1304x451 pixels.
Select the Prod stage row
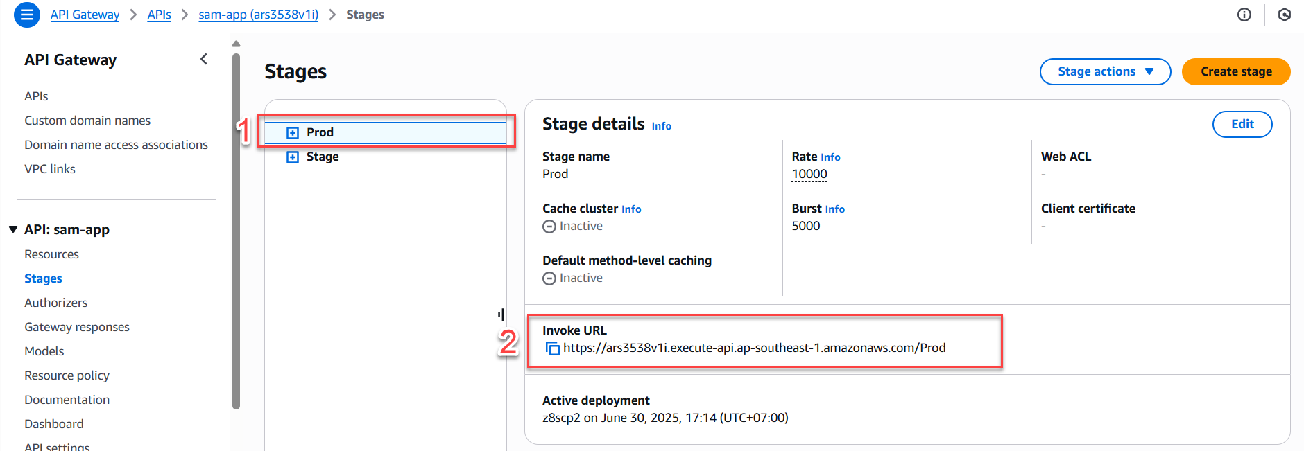[x=386, y=132]
